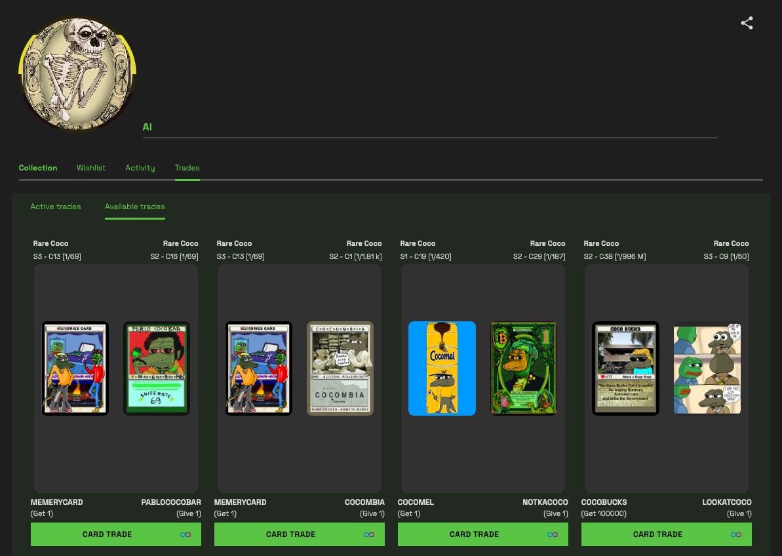Viewport: 782px width, 556px height.
Task: Open the skeleton profile avatar
Action: 77,74
